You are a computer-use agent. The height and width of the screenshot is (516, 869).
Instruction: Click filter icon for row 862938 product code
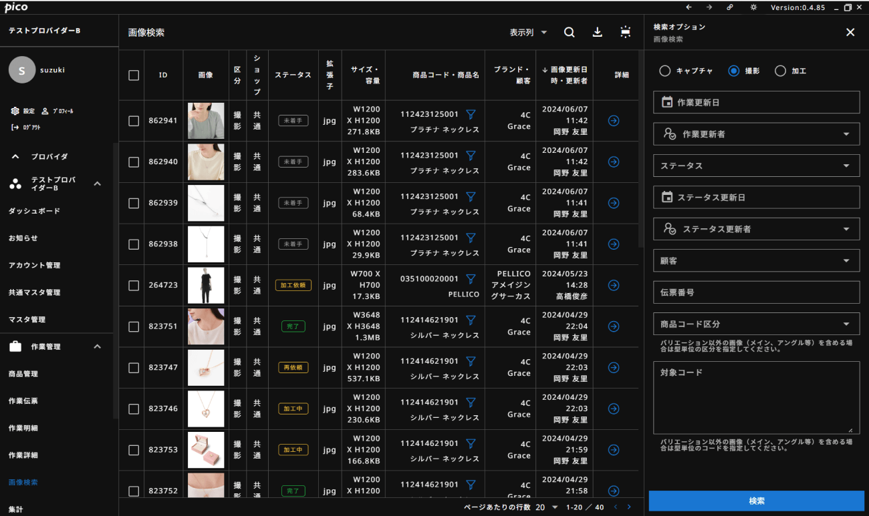pos(471,238)
